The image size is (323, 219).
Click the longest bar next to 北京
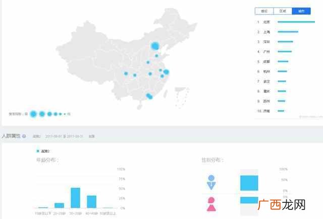coord(296,22)
